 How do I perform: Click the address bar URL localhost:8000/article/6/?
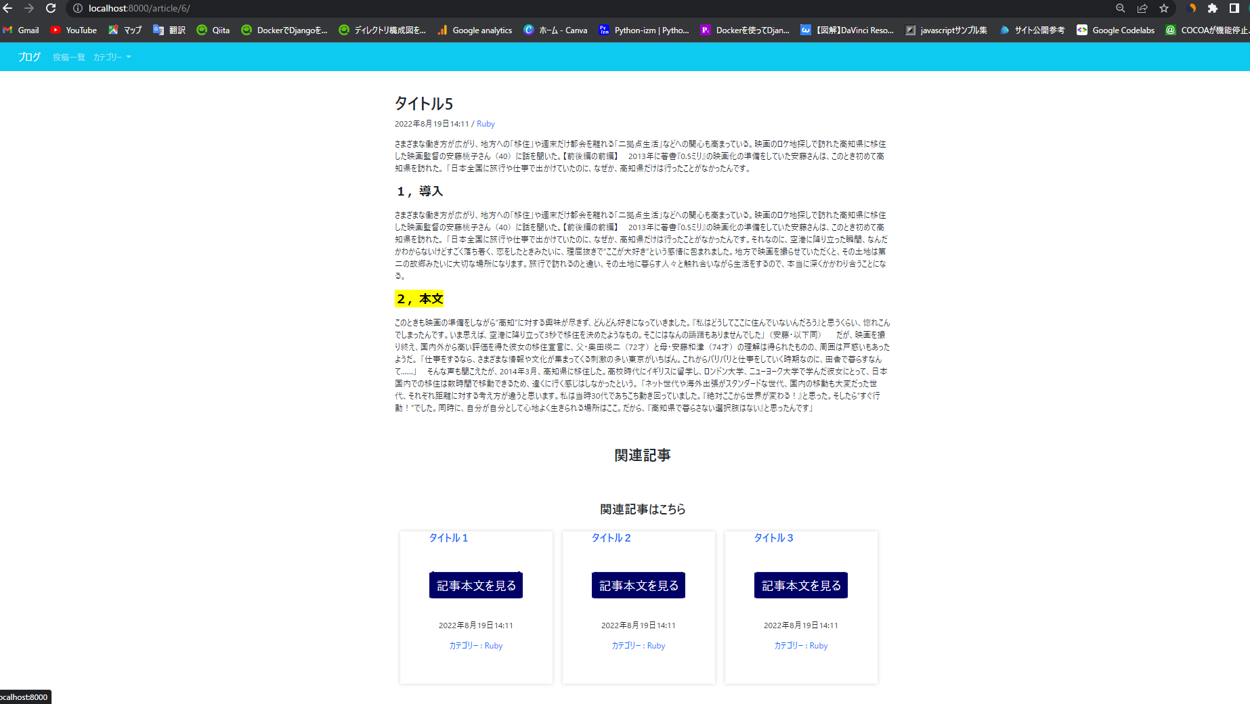(x=139, y=8)
